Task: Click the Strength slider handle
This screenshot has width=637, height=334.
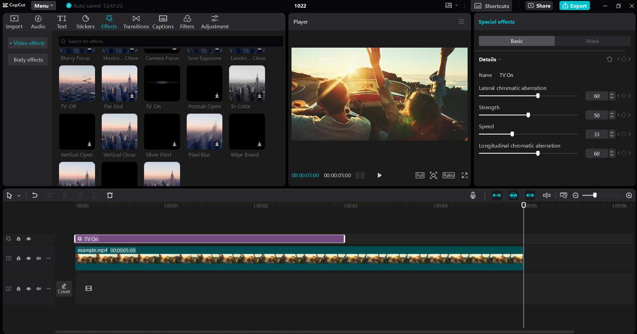Action: [528, 115]
